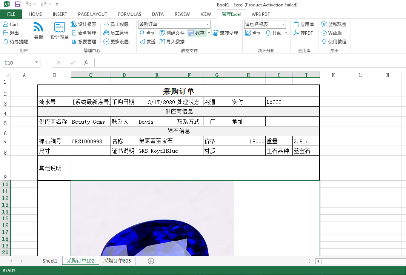Viewport: 406px width, 275px height.
Task: Open the Name Box dropdown arrow
Action: [36, 62]
